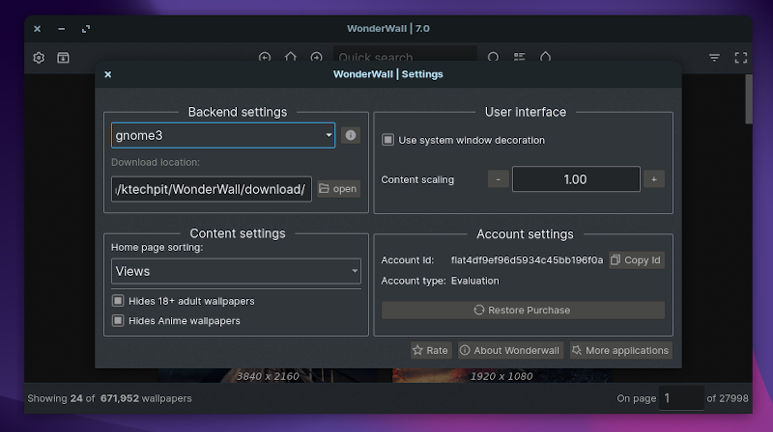Screen dimensions: 773x432
Task: Open the backend gnome3 dropdown
Action: 223,135
